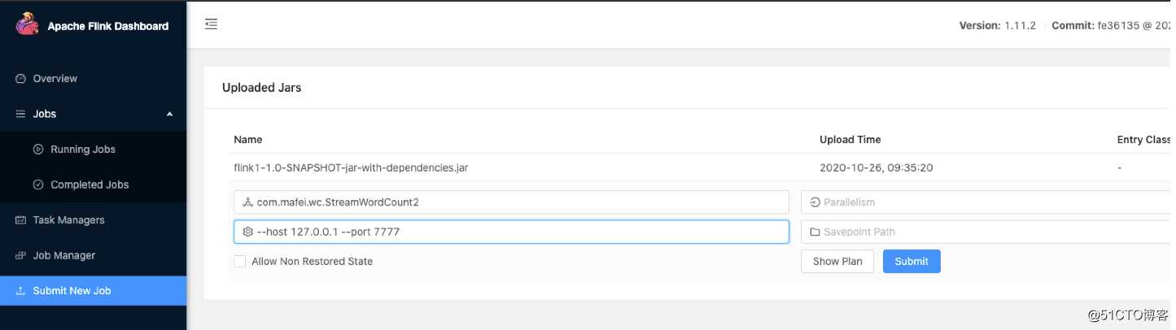Click the Apache Flink squirrel logo

[27, 24]
